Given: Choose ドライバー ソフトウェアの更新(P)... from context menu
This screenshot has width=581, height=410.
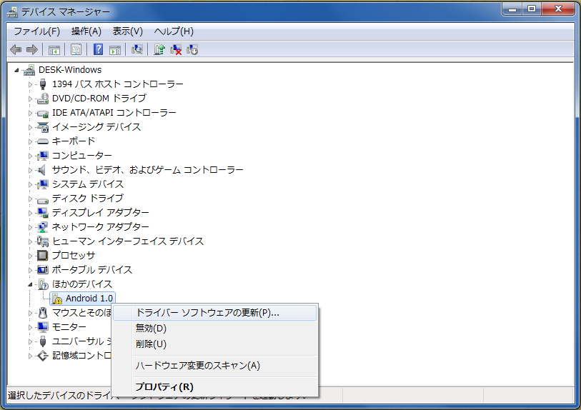Looking at the screenshot, I should (214, 313).
